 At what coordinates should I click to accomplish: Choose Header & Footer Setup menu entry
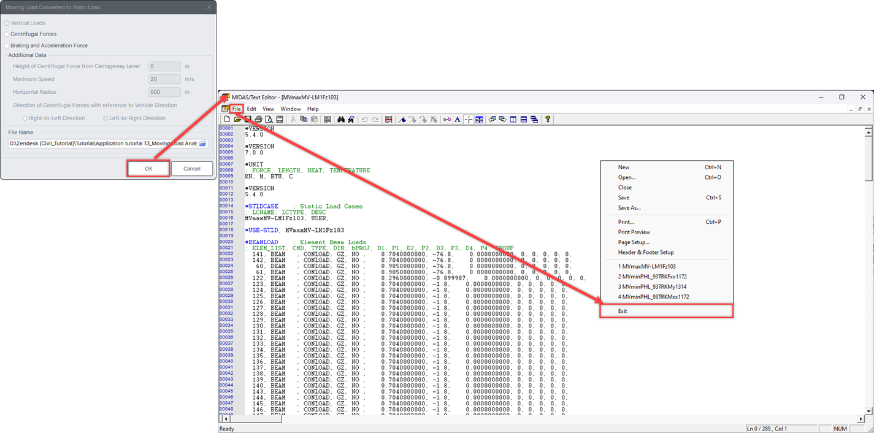(x=666, y=252)
